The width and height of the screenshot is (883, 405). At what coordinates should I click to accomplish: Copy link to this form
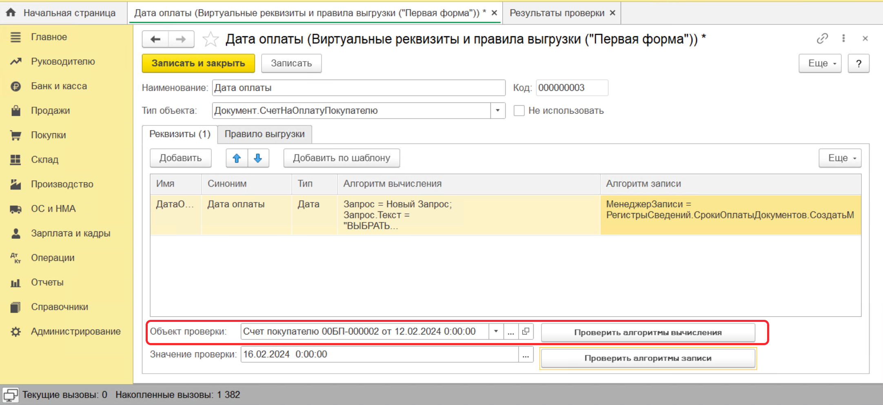click(x=822, y=38)
